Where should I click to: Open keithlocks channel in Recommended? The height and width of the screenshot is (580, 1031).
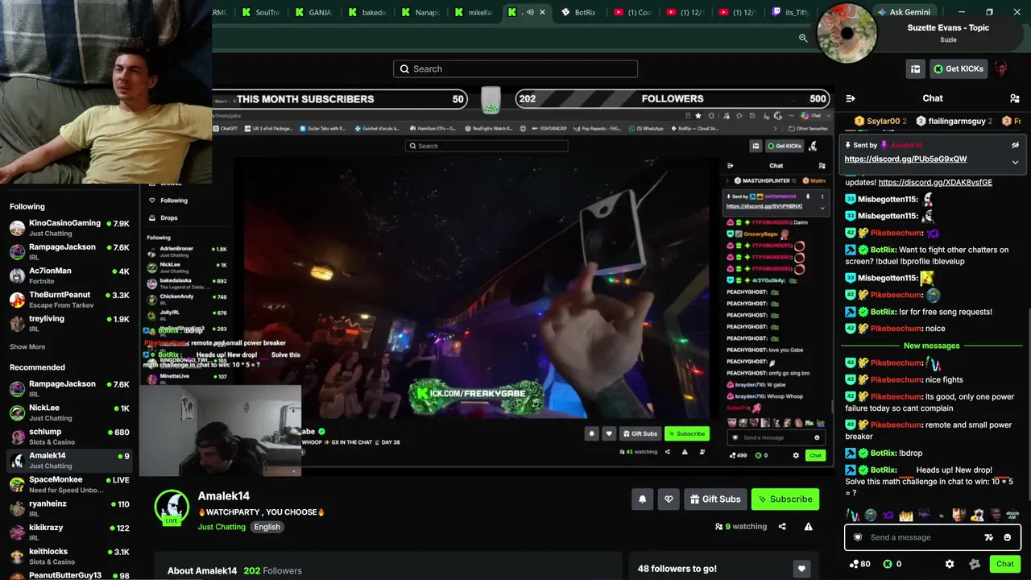(x=68, y=557)
